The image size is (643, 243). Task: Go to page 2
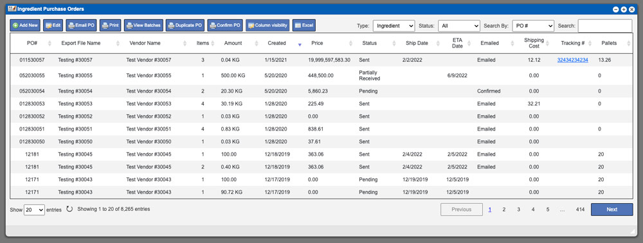point(504,210)
